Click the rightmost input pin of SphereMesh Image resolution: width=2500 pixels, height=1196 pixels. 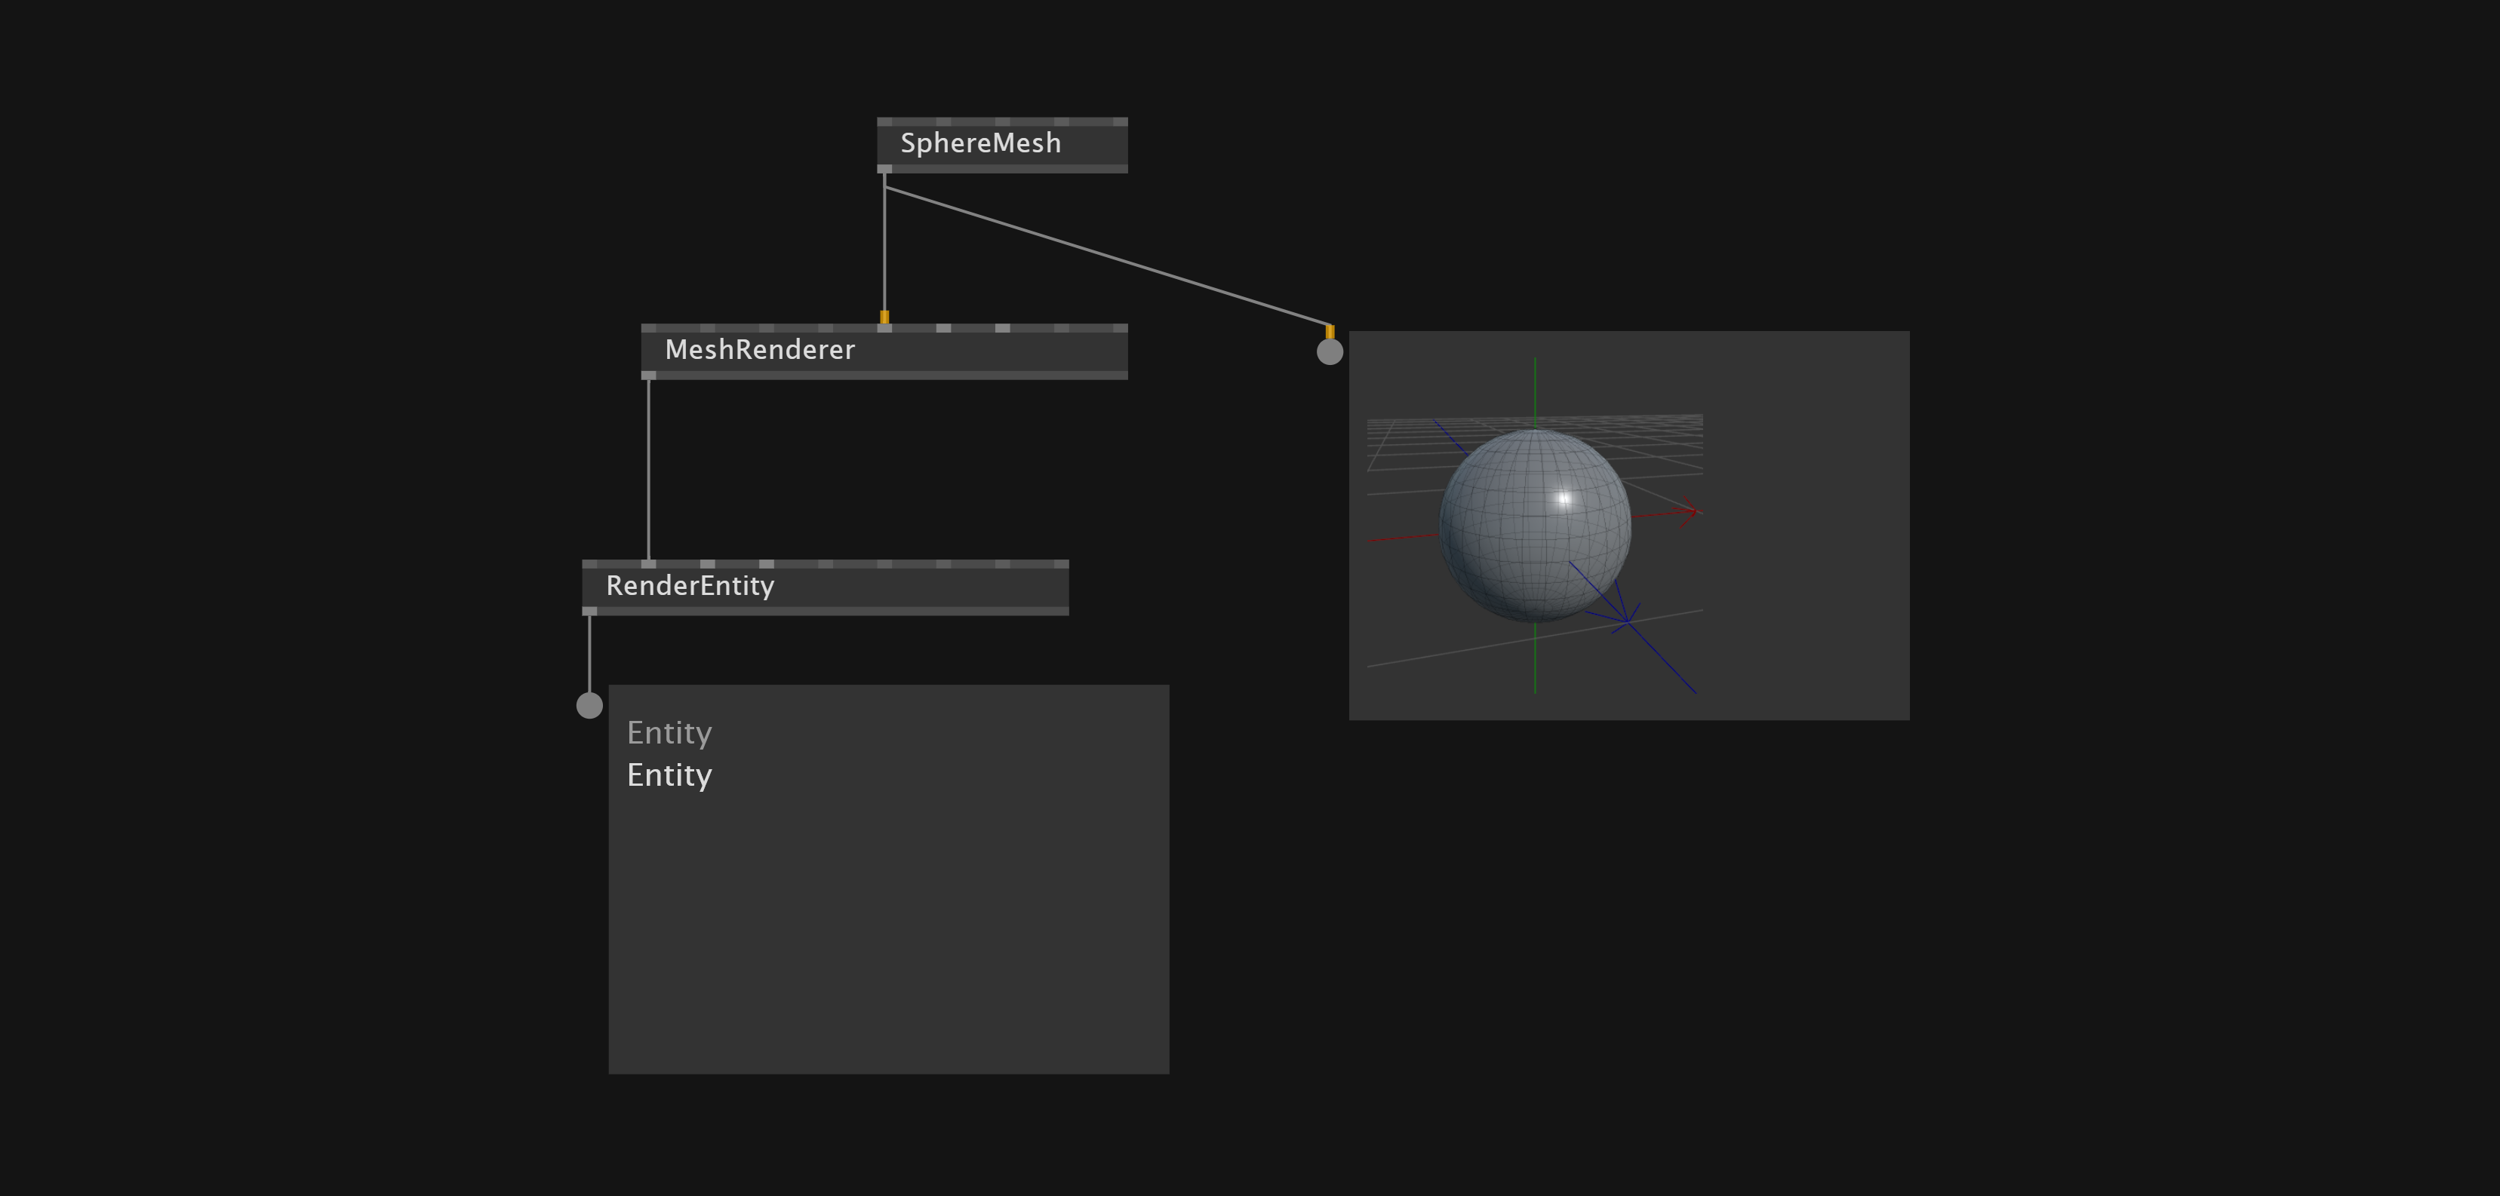click(1120, 122)
